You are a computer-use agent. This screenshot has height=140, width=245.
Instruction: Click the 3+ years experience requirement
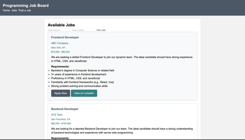click(79, 74)
